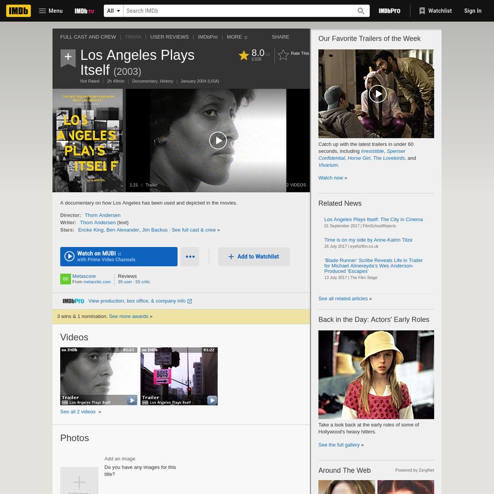Click See all 2 videos
The height and width of the screenshot is (494, 494).
[x=78, y=412]
